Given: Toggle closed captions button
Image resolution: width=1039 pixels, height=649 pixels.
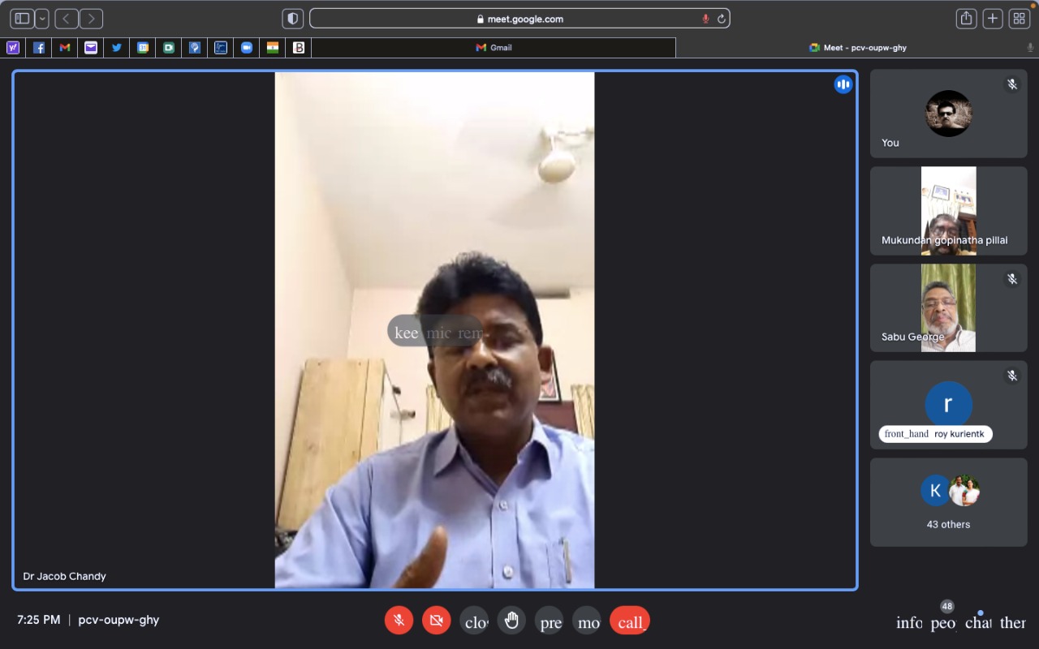Looking at the screenshot, I should (x=475, y=621).
